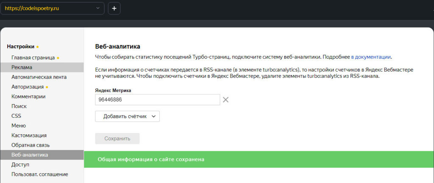Viewport: 434px width, 183px height.
Task: Open Кастомизация section
Action: [x=29, y=136]
